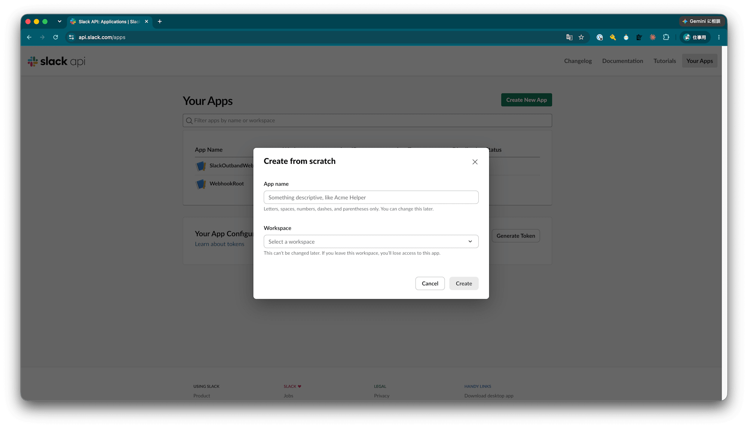Focus the Filter apps search field
This screenshot has height=428, width=748.
point(367,120)
